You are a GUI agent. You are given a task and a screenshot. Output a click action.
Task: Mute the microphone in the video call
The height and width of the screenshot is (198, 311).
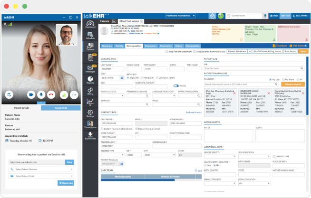point(41,94)
